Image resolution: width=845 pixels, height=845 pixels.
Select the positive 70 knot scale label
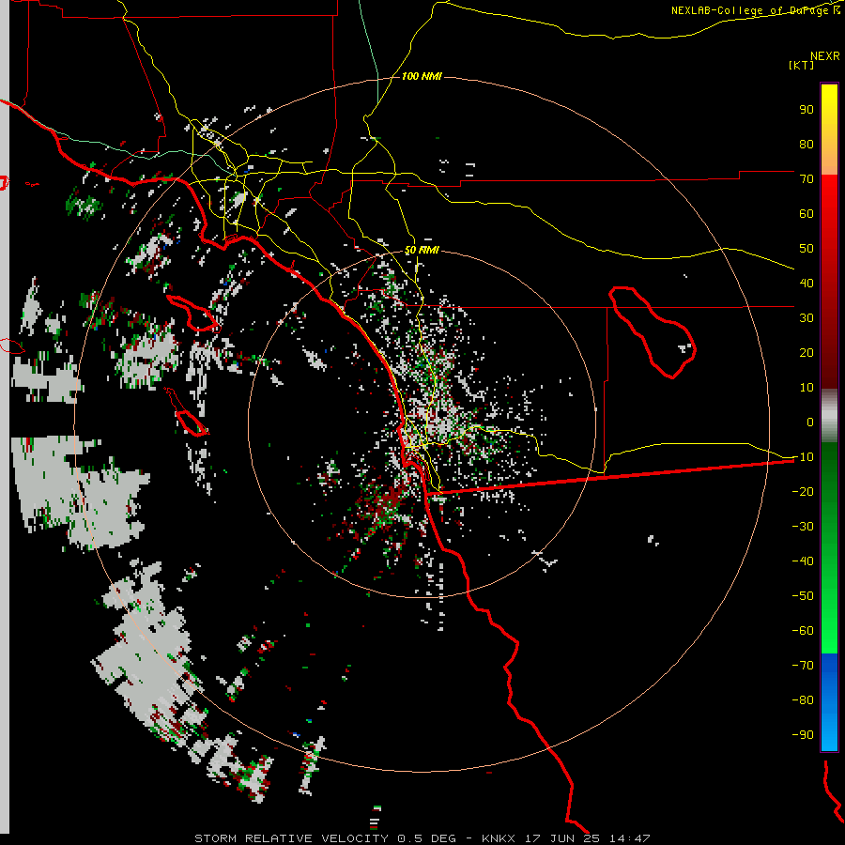point(807,179)
